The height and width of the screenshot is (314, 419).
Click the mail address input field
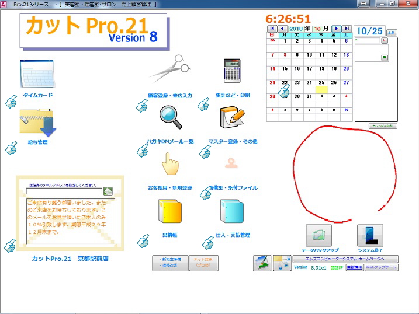pyautogui.click(x=64, y=191)
